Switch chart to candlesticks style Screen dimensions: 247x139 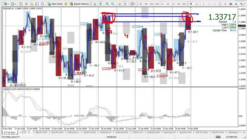pos(100,4)
